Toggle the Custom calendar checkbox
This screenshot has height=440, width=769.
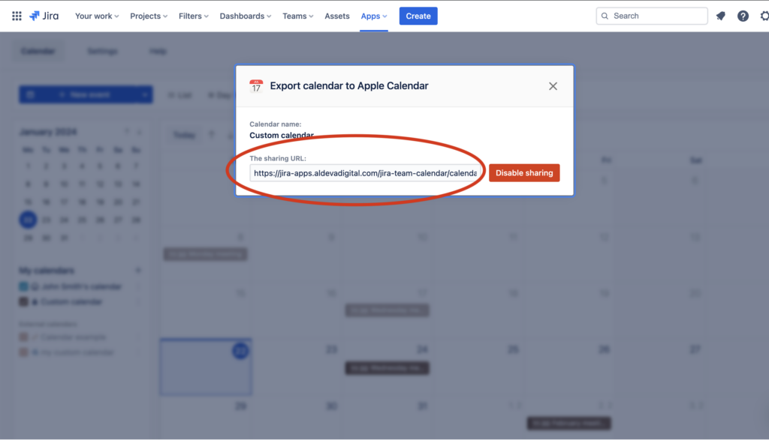click(x=23, y=301)
